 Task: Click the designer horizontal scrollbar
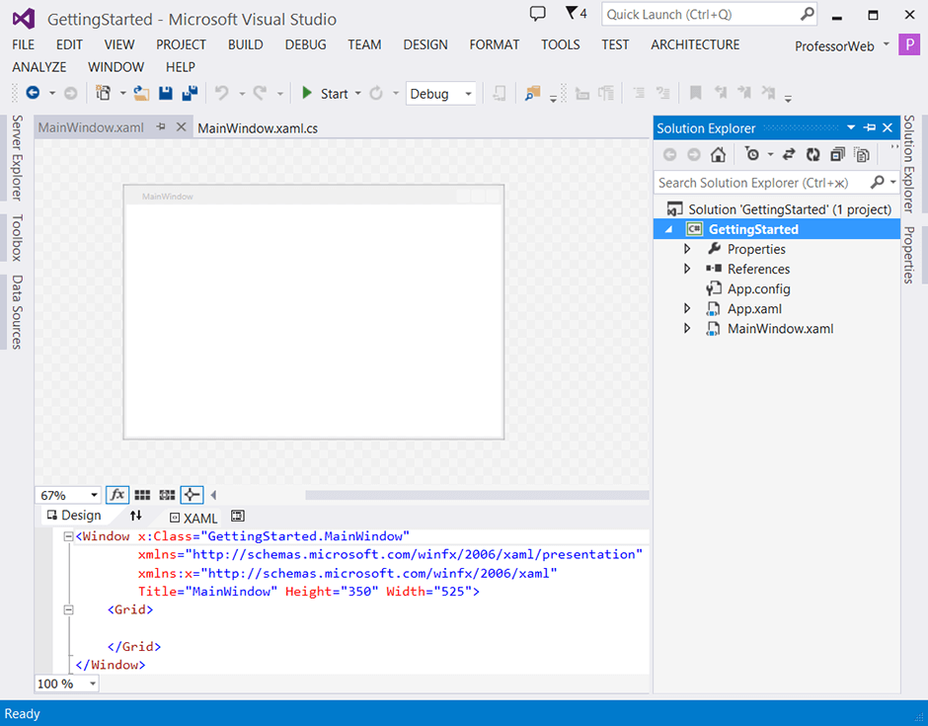[477, 495]
